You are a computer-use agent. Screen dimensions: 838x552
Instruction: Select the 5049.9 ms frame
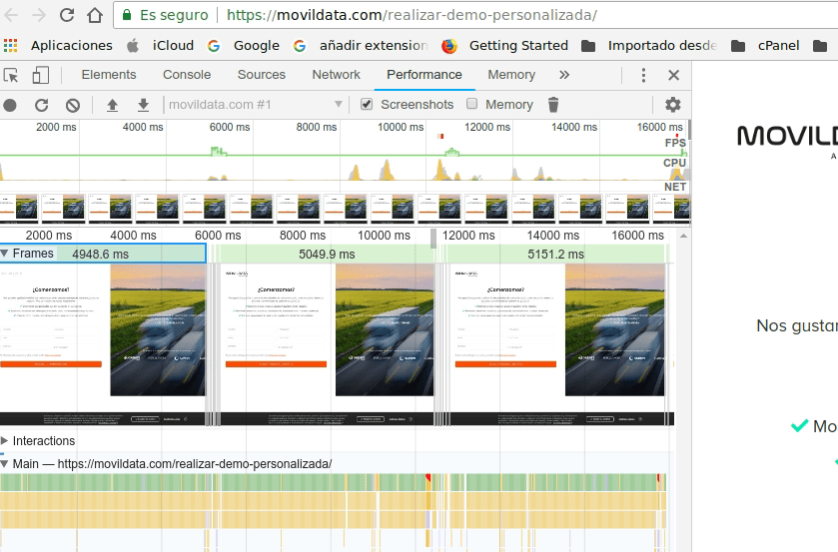tap(327, 255)
